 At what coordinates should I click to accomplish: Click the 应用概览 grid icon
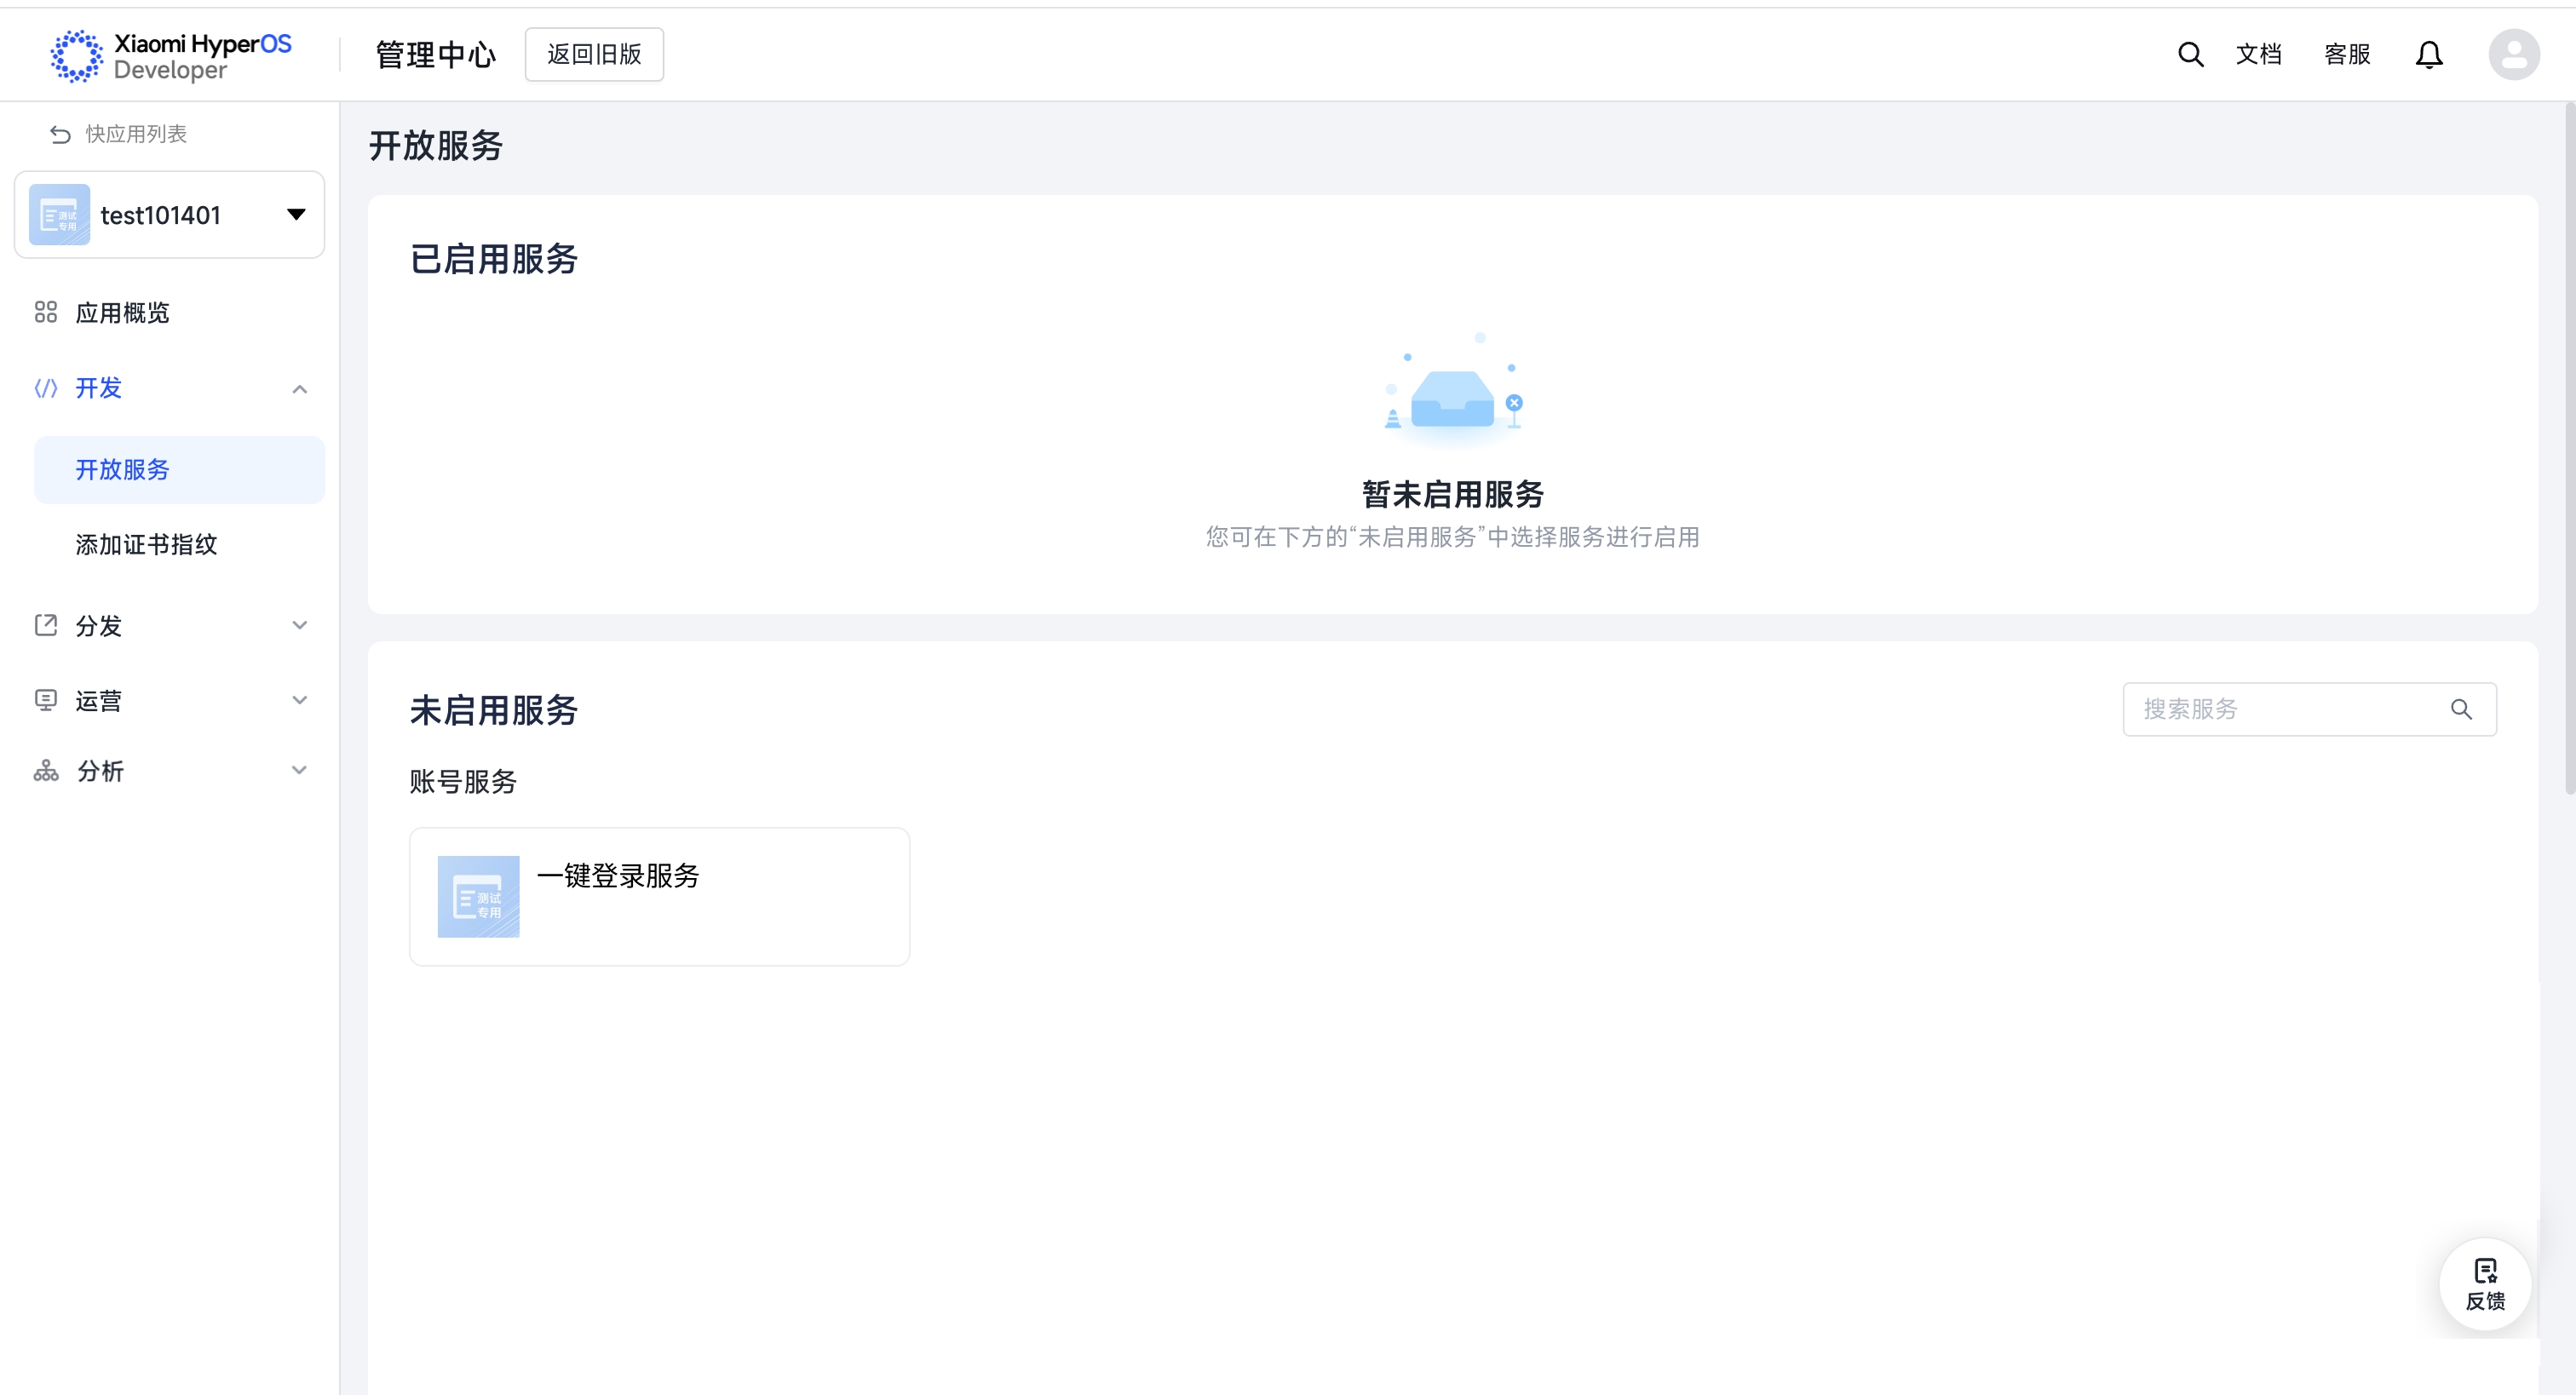tap(46, 312)
